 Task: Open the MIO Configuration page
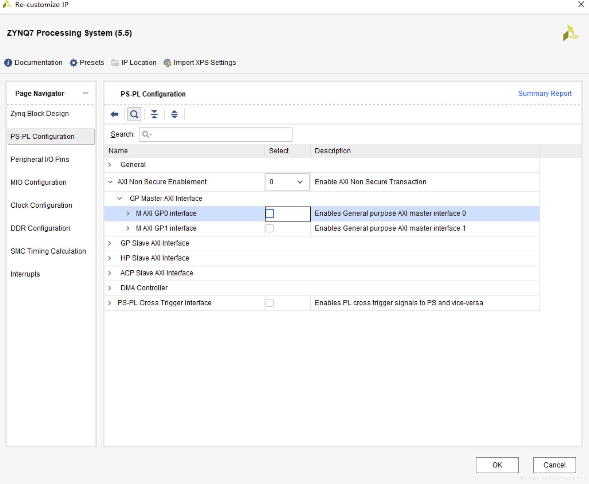tap(38, 182)
